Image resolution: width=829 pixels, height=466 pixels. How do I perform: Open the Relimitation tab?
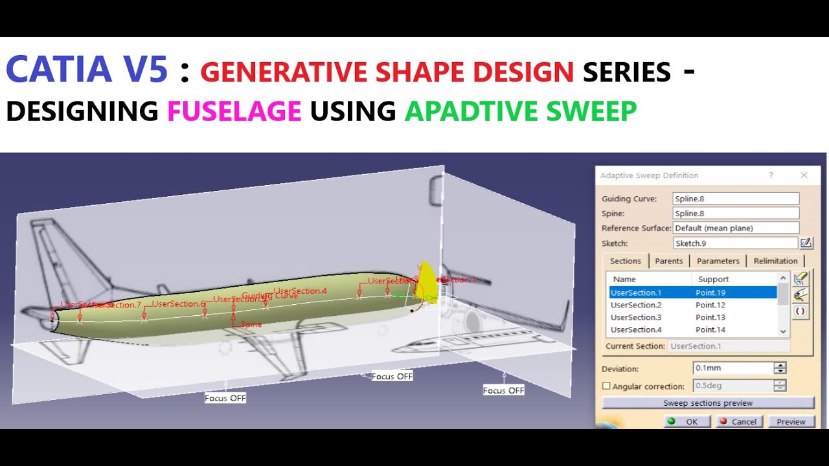[x=775, y=261]
